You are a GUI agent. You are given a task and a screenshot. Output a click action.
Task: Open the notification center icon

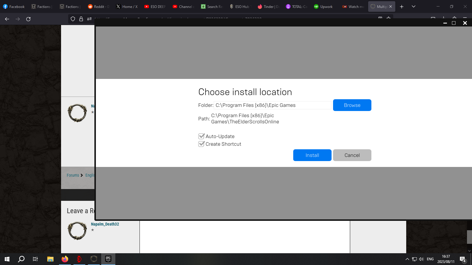[x=463, y=259]
